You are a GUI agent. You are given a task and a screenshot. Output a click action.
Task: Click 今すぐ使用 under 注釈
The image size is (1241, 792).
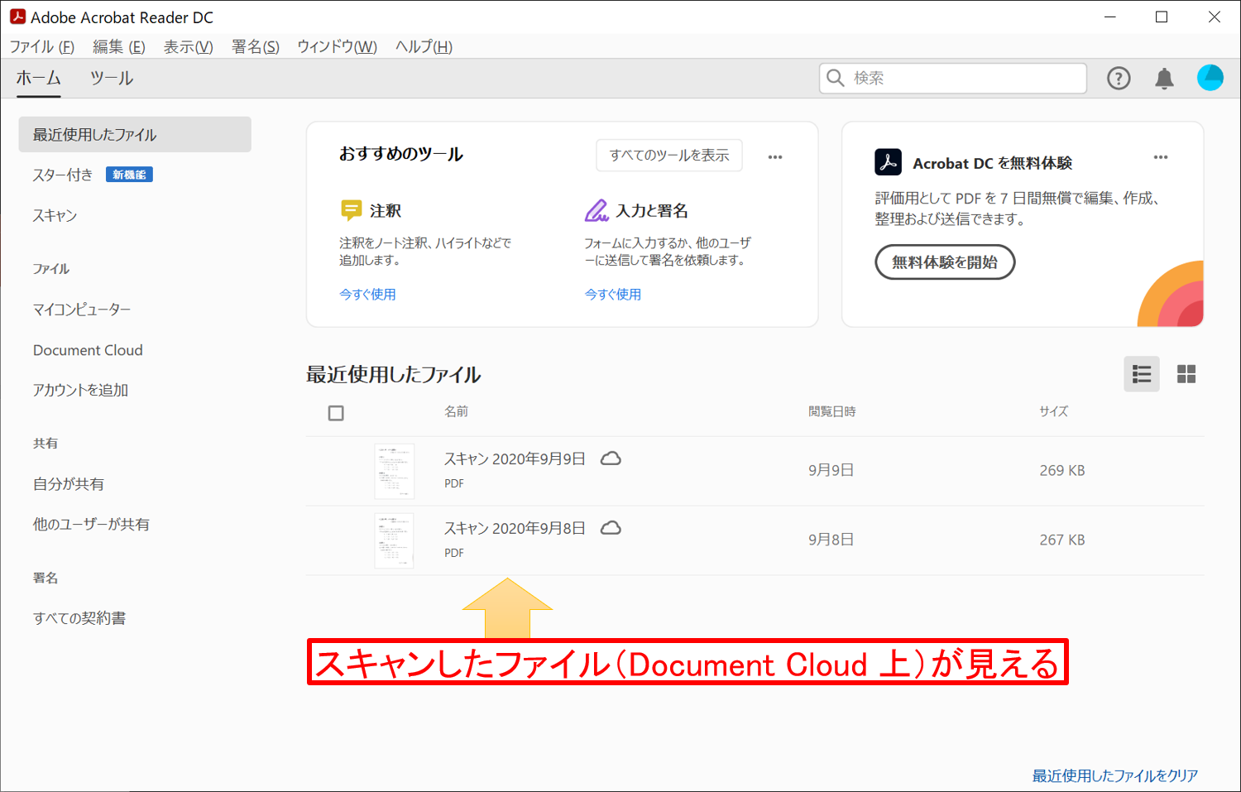point(367,295)
